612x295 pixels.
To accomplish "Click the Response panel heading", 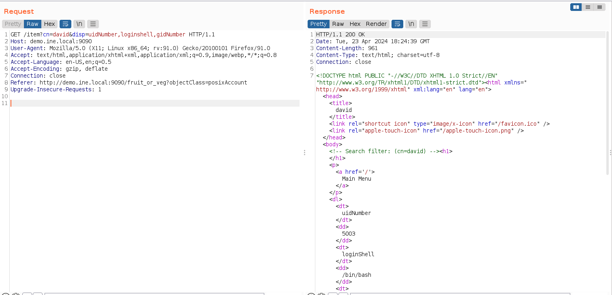I will (327, 11).
